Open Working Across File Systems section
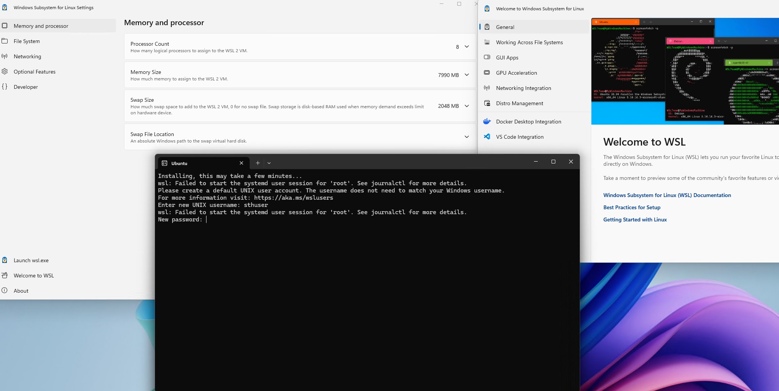The height and width of the screenshot is (391, 779). coord(534,42)
